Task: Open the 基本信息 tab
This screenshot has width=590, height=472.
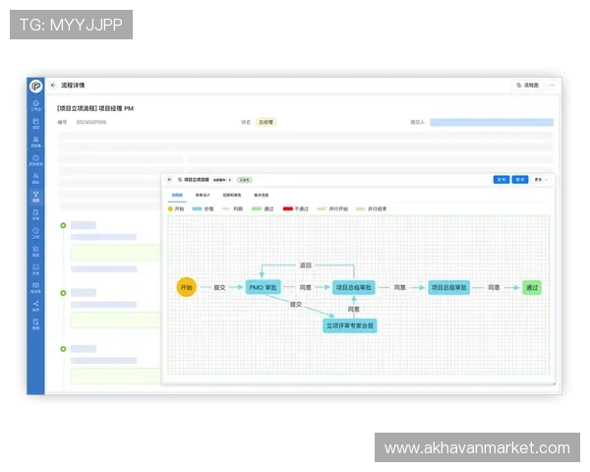Action: 262,196
